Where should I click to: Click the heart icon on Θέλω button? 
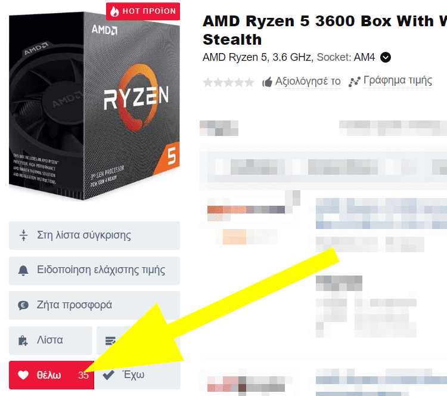coord(23,375)
